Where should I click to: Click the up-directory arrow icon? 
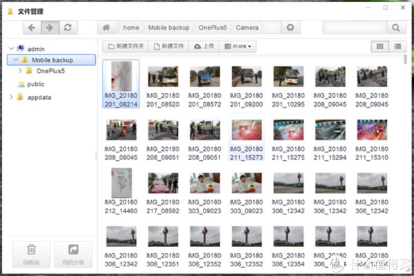coord(290,28)
